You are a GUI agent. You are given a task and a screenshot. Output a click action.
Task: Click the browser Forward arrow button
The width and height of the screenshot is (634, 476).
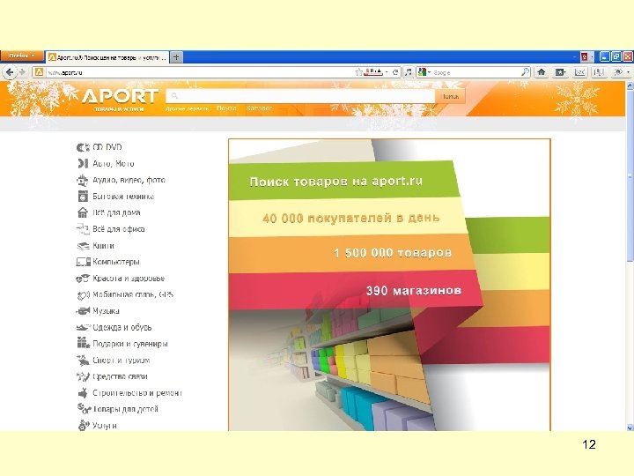(22, 72)
